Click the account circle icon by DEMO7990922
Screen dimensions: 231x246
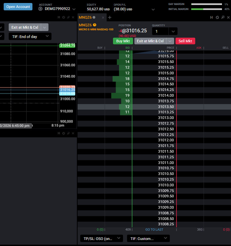click(x=40, y=9)
